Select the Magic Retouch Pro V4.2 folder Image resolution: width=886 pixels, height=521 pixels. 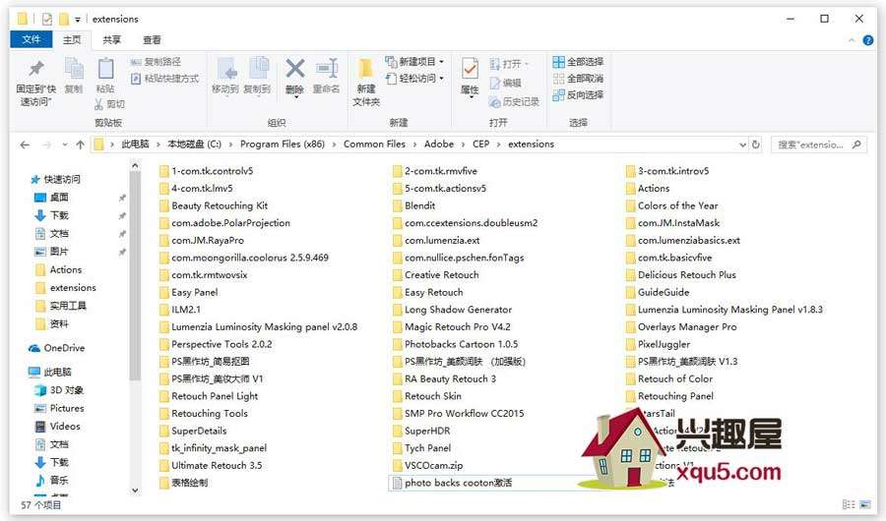tap(452, 326)
